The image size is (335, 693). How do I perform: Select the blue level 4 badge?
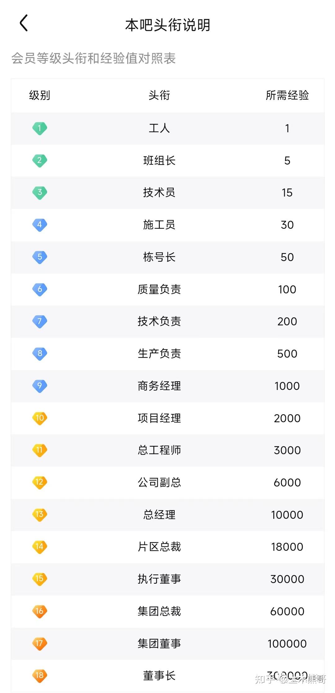tap(40, 224)
